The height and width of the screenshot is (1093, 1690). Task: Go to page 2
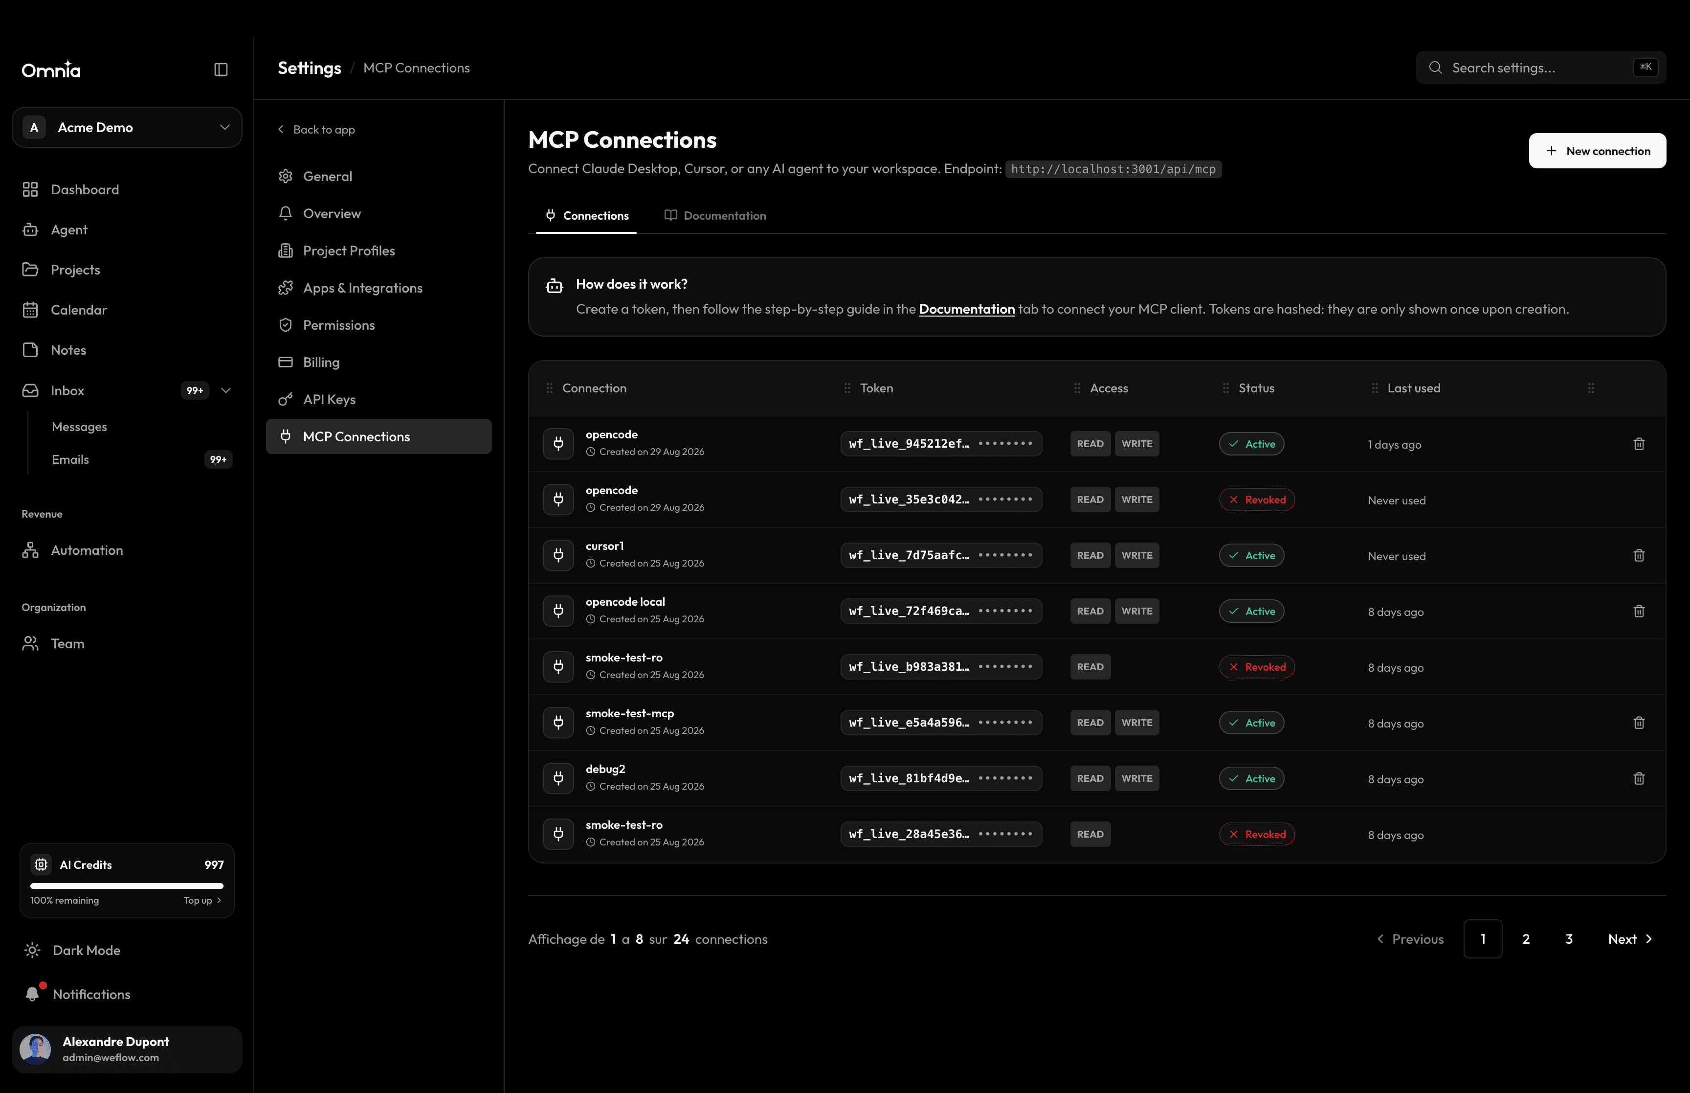point(1526,939)
